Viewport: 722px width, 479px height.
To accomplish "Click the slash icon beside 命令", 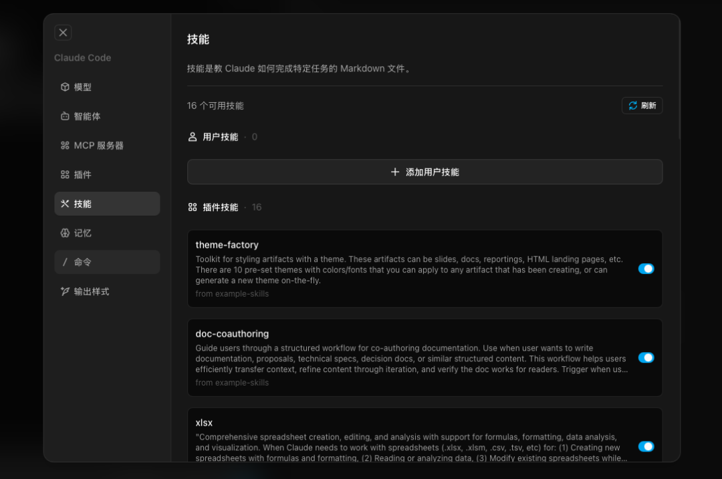I will point(65,263).
